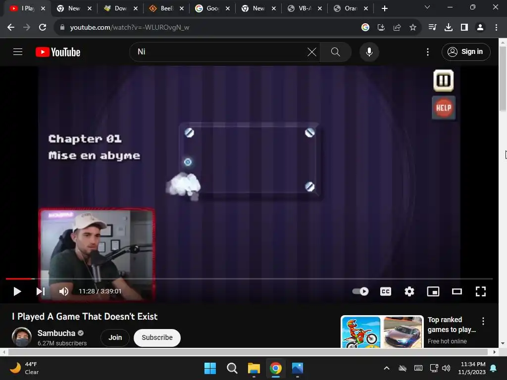Open Photos app from taskbar
Image resolution: width=507 pixels, height=380 pixels.
click(x=298, y=368)
